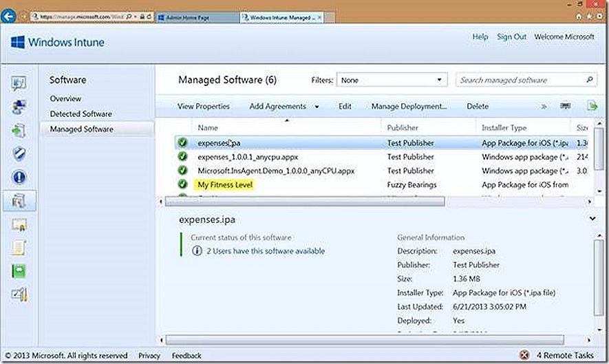Close the Windows Intune Managed tab
This screenshot has height=364, width=609.
[x=319, y=17]
